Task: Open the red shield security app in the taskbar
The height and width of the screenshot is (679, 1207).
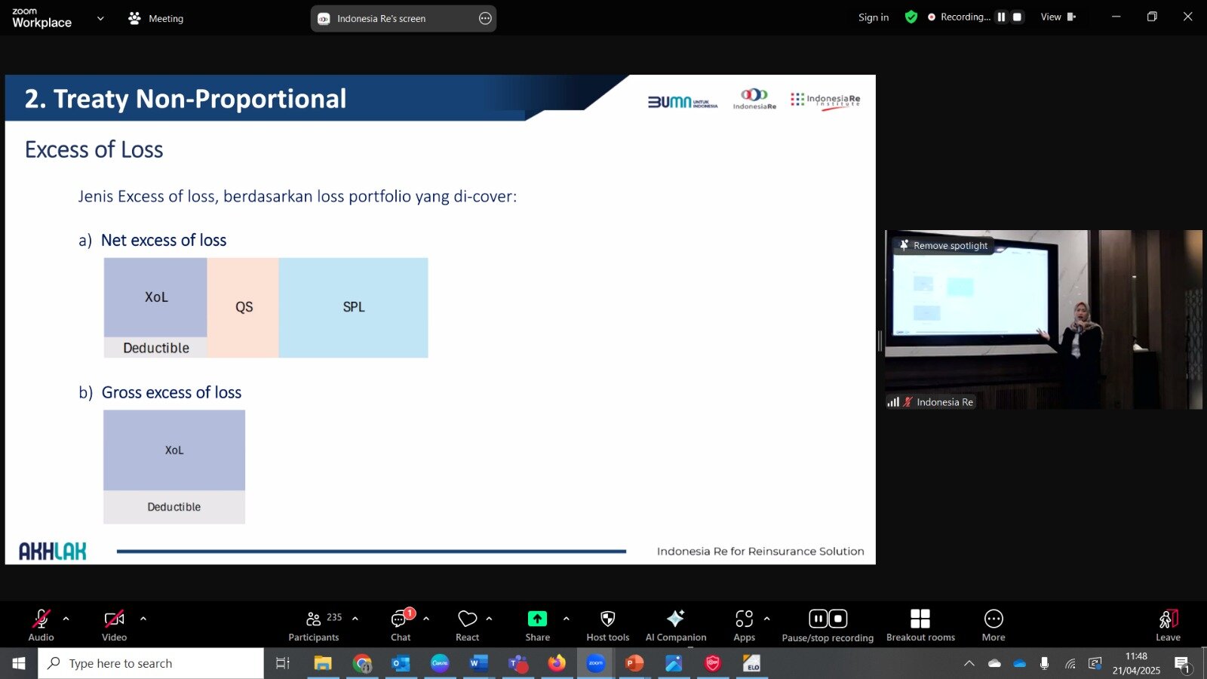Action: [713, 663]
